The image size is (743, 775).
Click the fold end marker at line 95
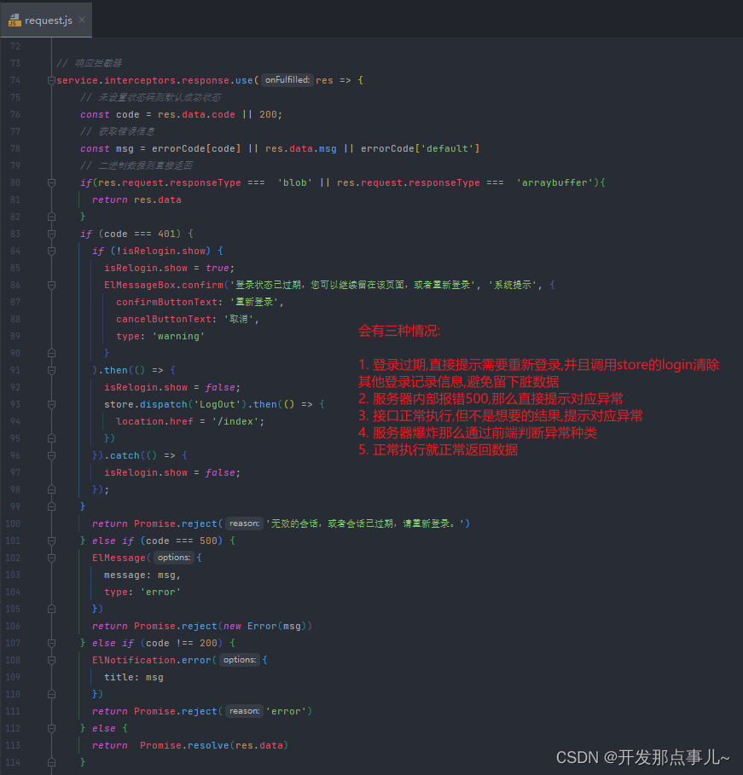coord(51,438)
